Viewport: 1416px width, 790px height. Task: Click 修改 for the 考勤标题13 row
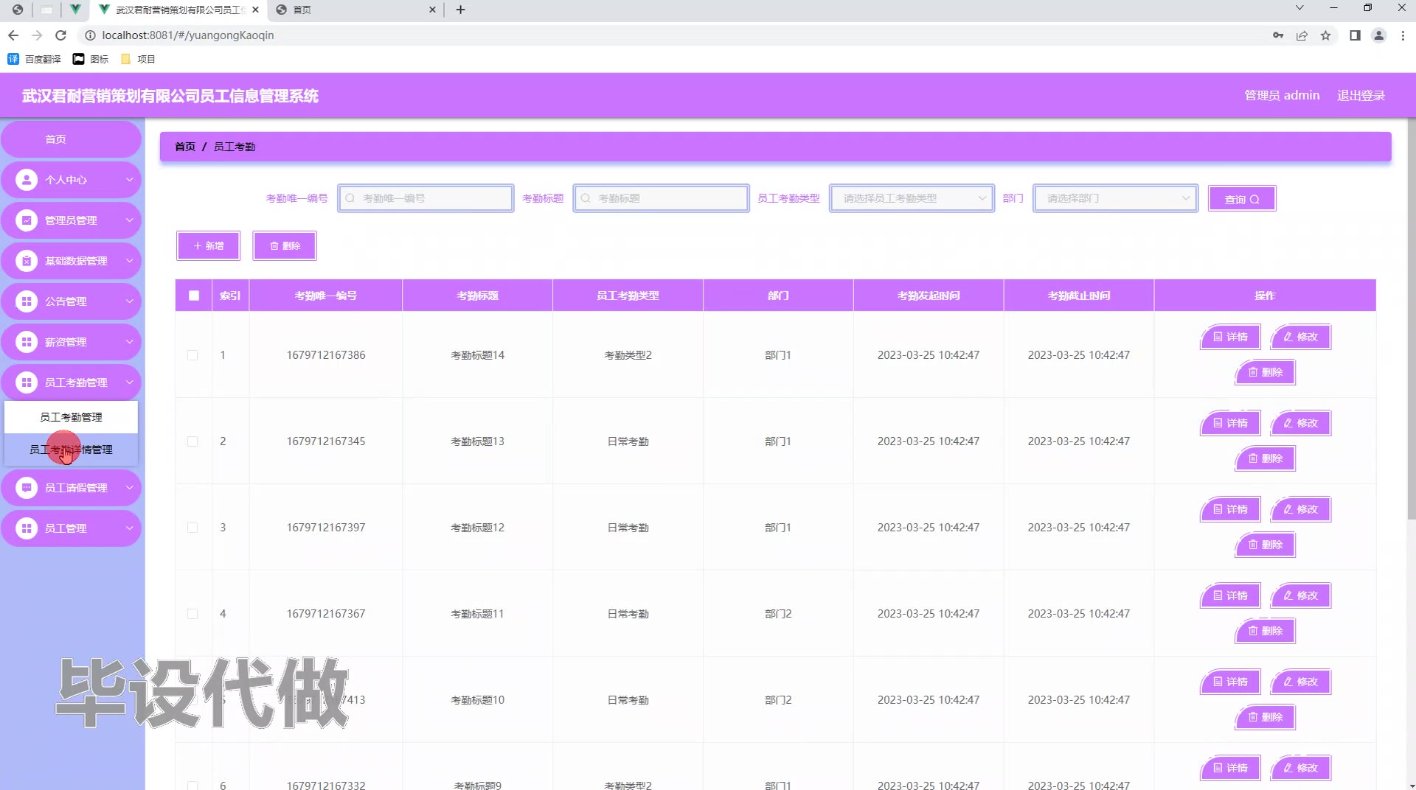point(1301,423)
